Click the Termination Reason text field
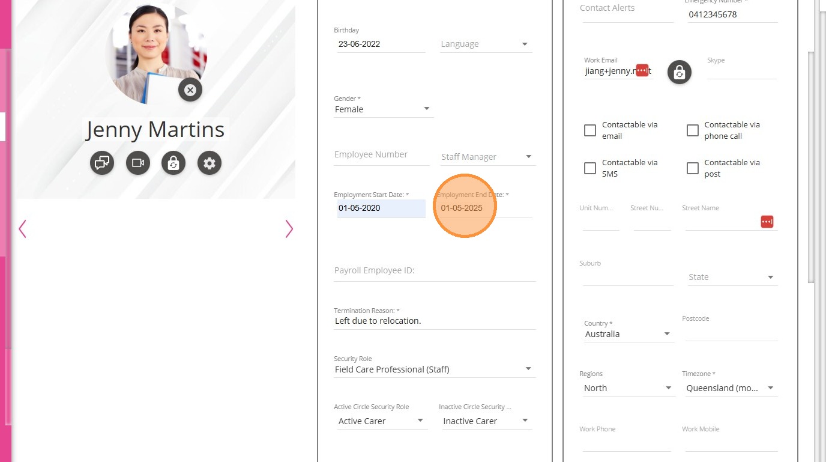826x462 pixels. [x=434, y=321]
